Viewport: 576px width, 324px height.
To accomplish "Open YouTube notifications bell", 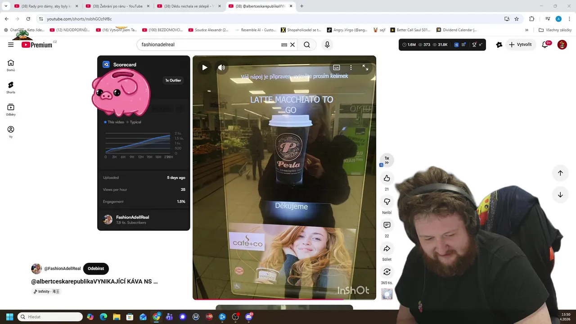I will tap(545, 45).
